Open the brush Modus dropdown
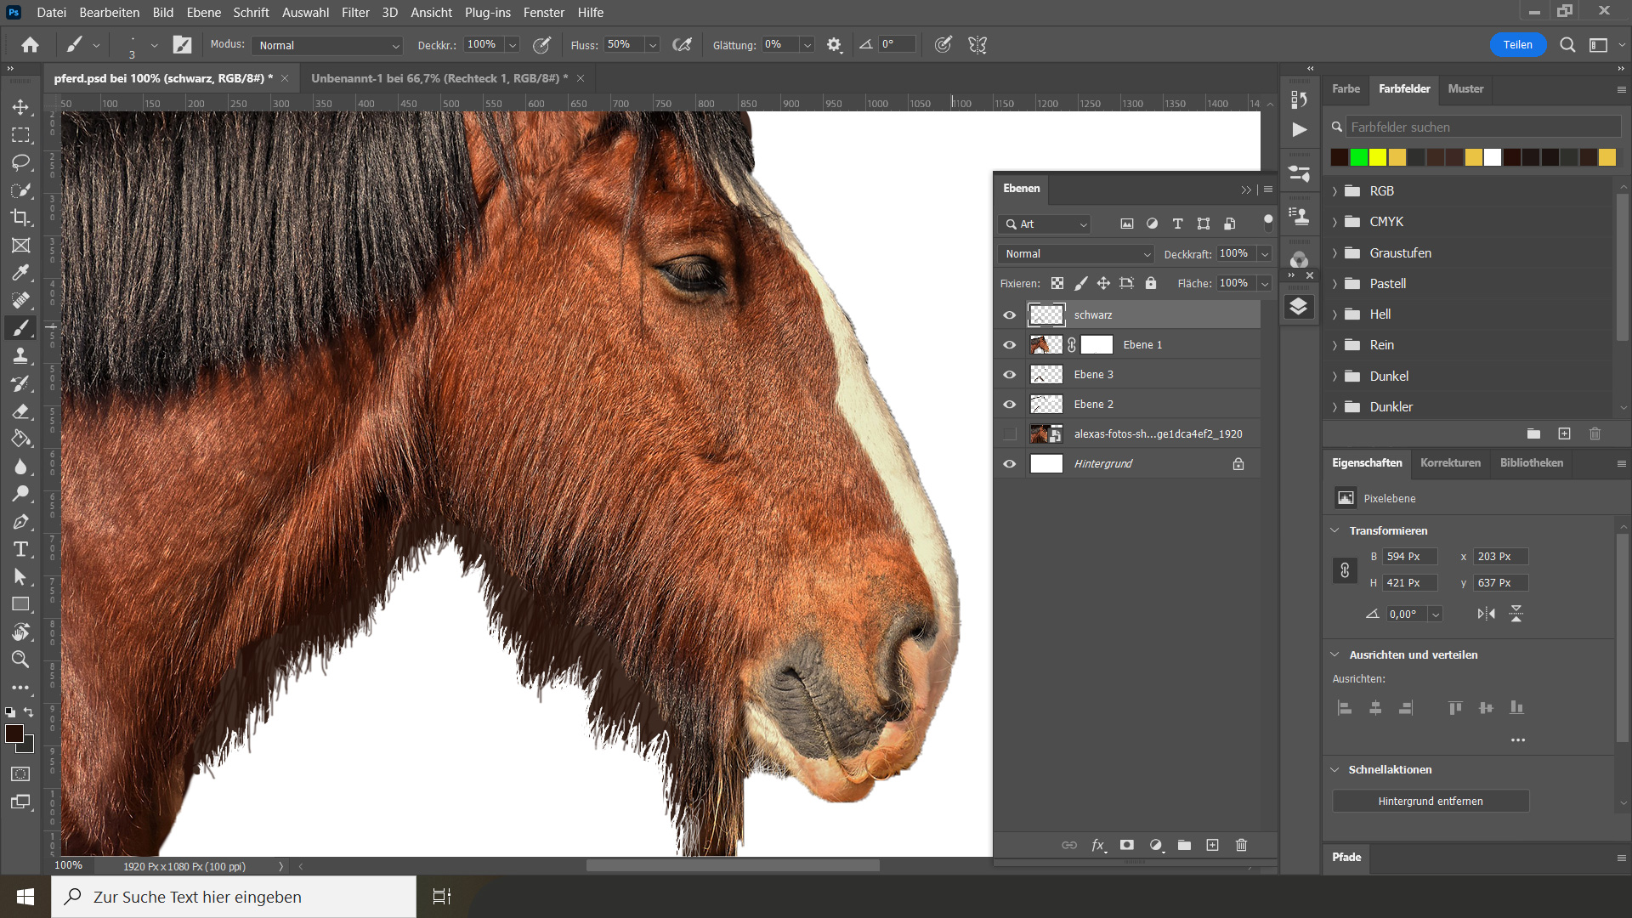Screen dimensions: 1632x918 (327, 45)
